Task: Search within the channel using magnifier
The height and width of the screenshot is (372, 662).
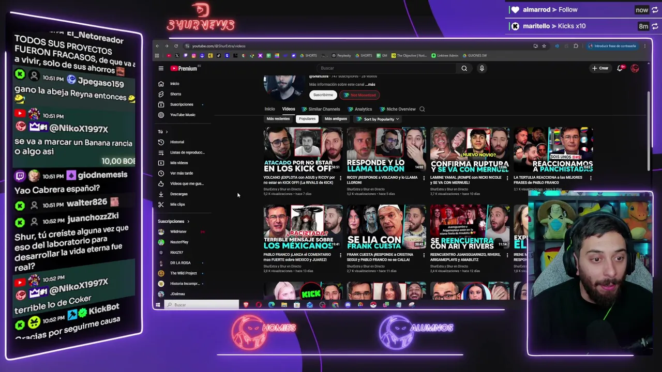Action: coord(422,109)
